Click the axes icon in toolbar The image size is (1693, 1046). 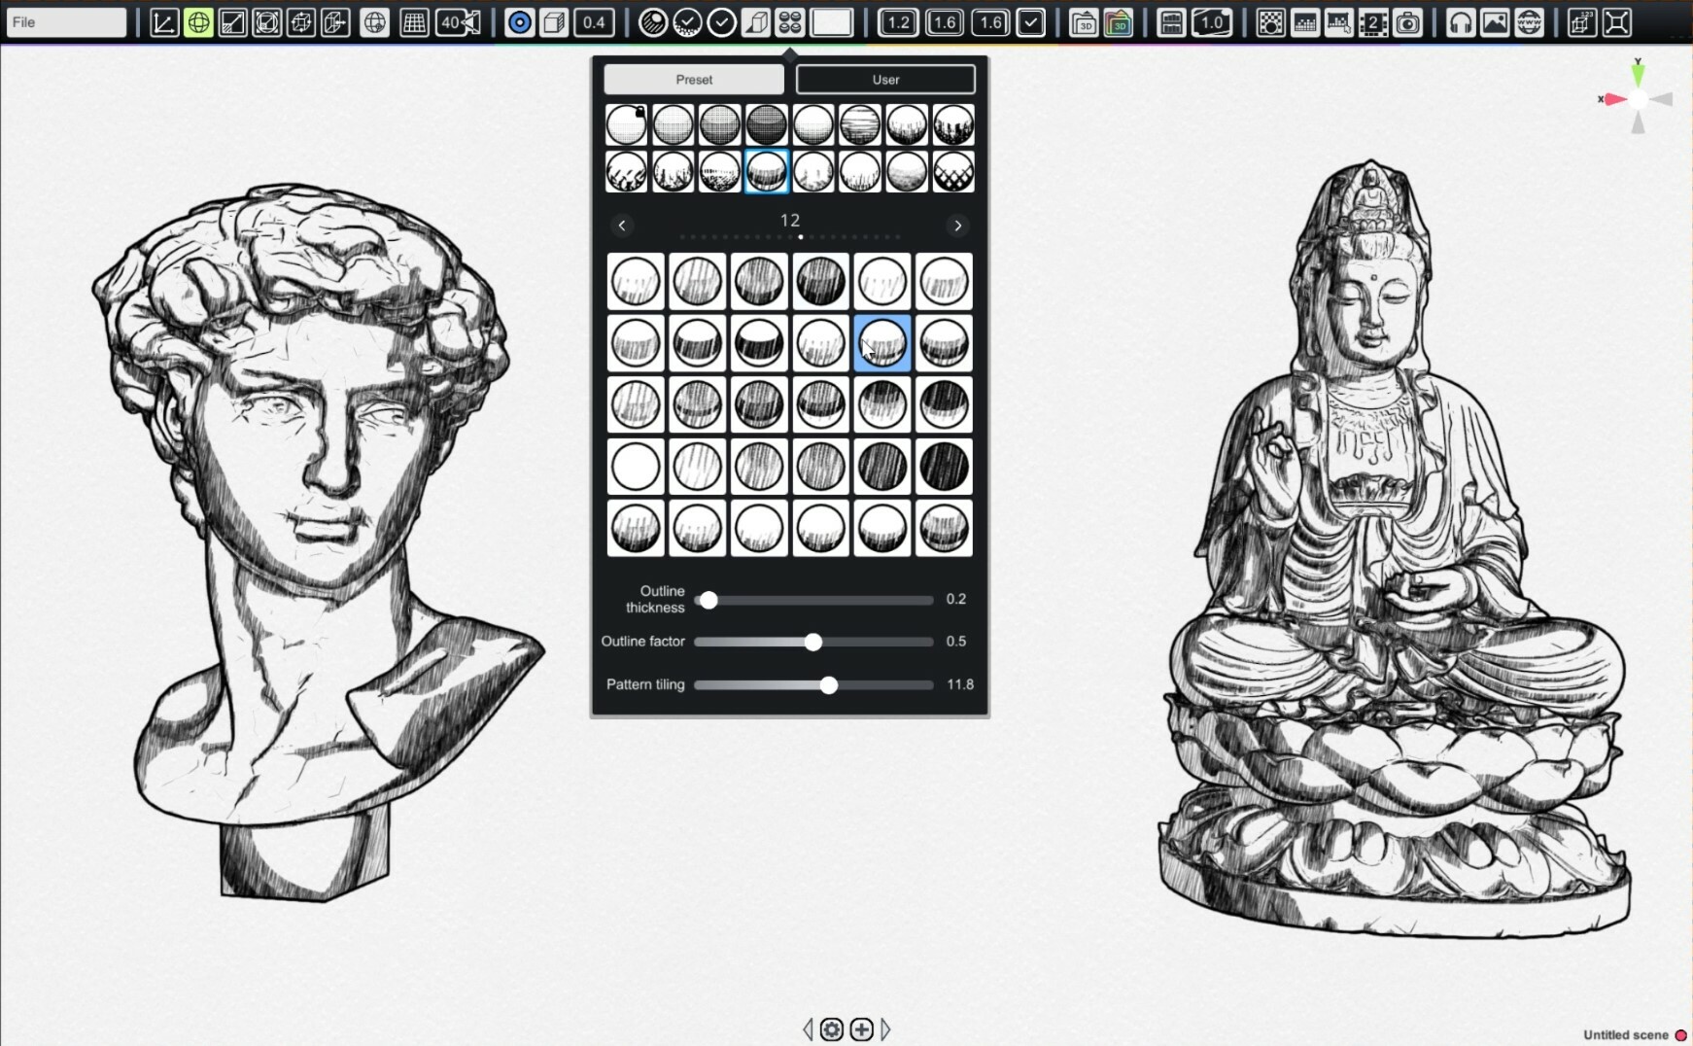tap(163, 22)
